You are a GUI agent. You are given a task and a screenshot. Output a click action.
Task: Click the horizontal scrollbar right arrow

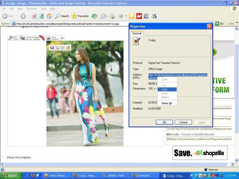click(x=233, y=164)
